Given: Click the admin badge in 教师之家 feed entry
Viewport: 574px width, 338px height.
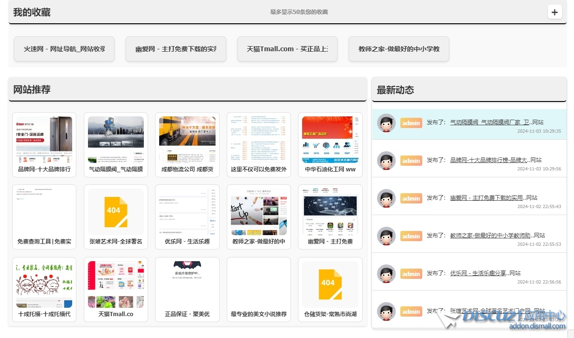Looking at the screenshot, I should (x=411, y=236).
